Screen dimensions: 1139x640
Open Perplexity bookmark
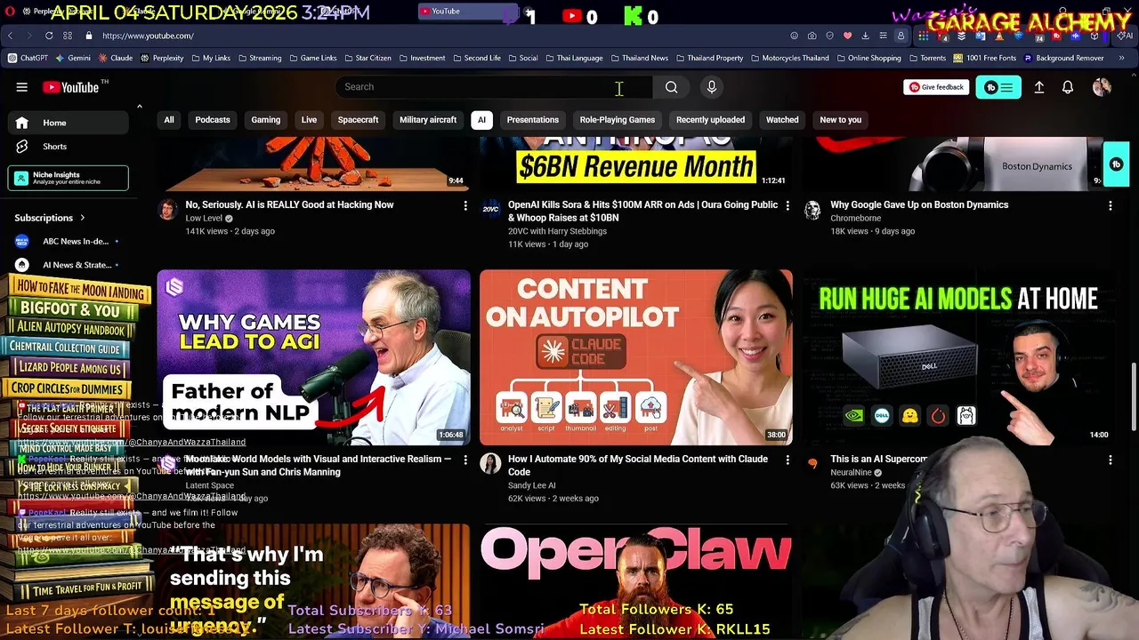161,58
